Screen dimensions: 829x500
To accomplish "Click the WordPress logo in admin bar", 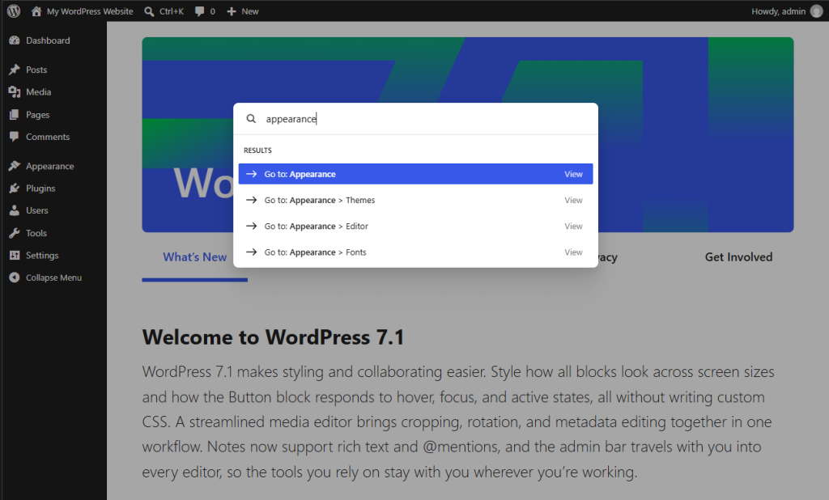I will pos(14,11).
